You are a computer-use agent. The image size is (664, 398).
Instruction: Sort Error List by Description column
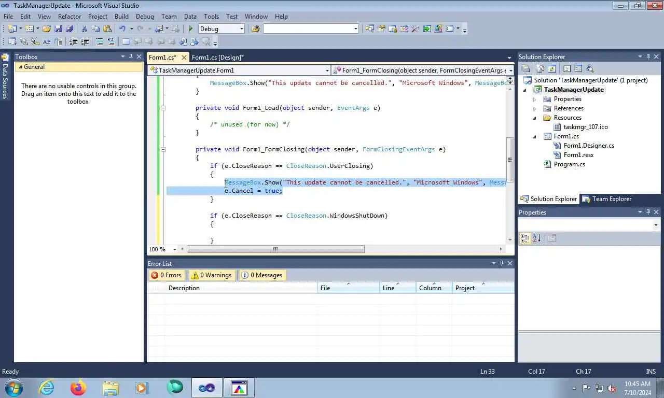coord(241,288)
